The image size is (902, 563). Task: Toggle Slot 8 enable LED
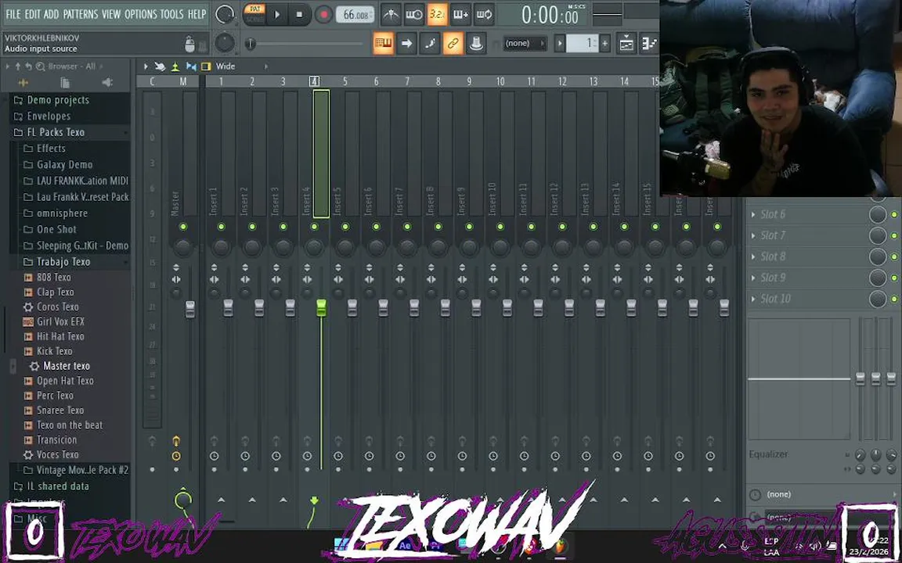pyautogui.click(x=894, y=256)
